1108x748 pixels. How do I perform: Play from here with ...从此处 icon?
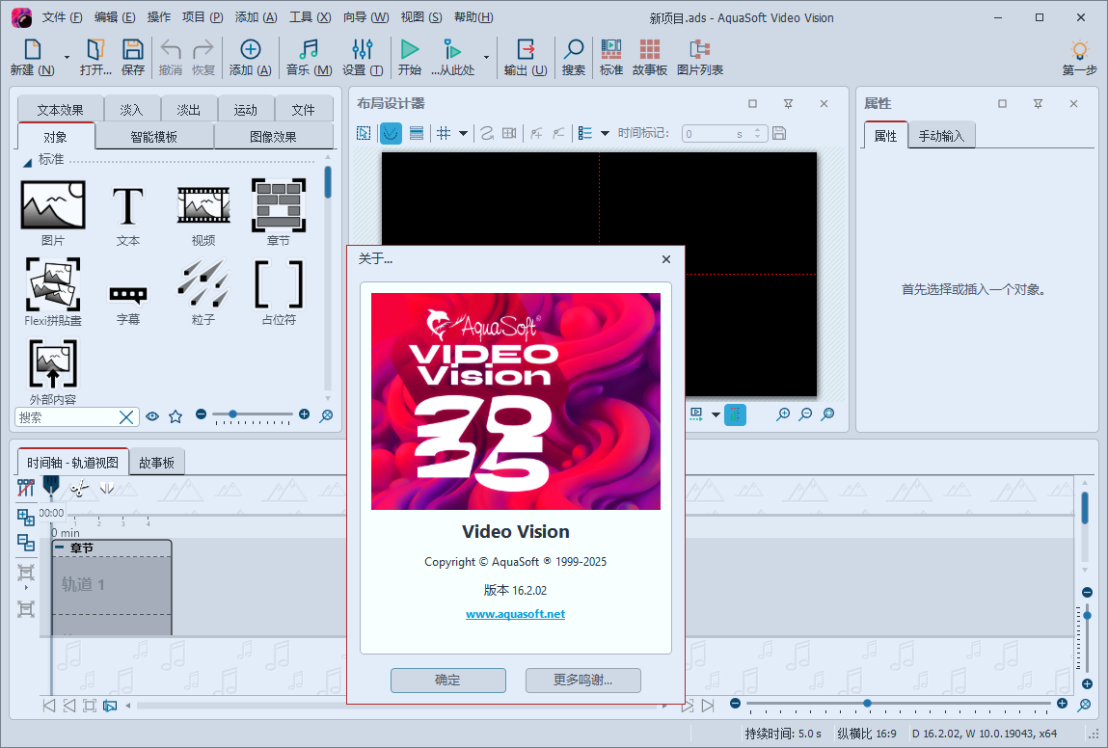(x=453, y=57)
